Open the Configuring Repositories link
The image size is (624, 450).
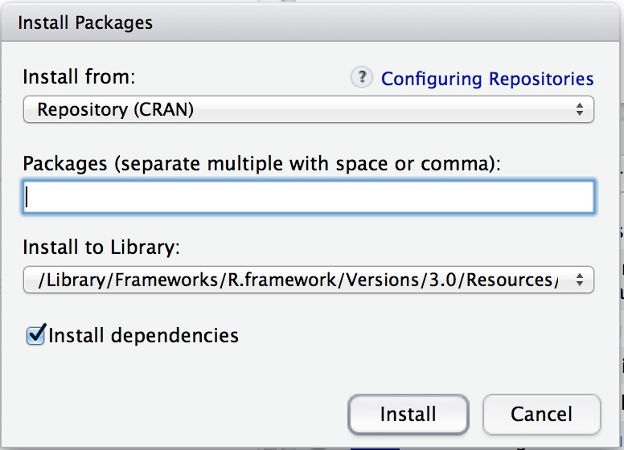pos(487,79)
